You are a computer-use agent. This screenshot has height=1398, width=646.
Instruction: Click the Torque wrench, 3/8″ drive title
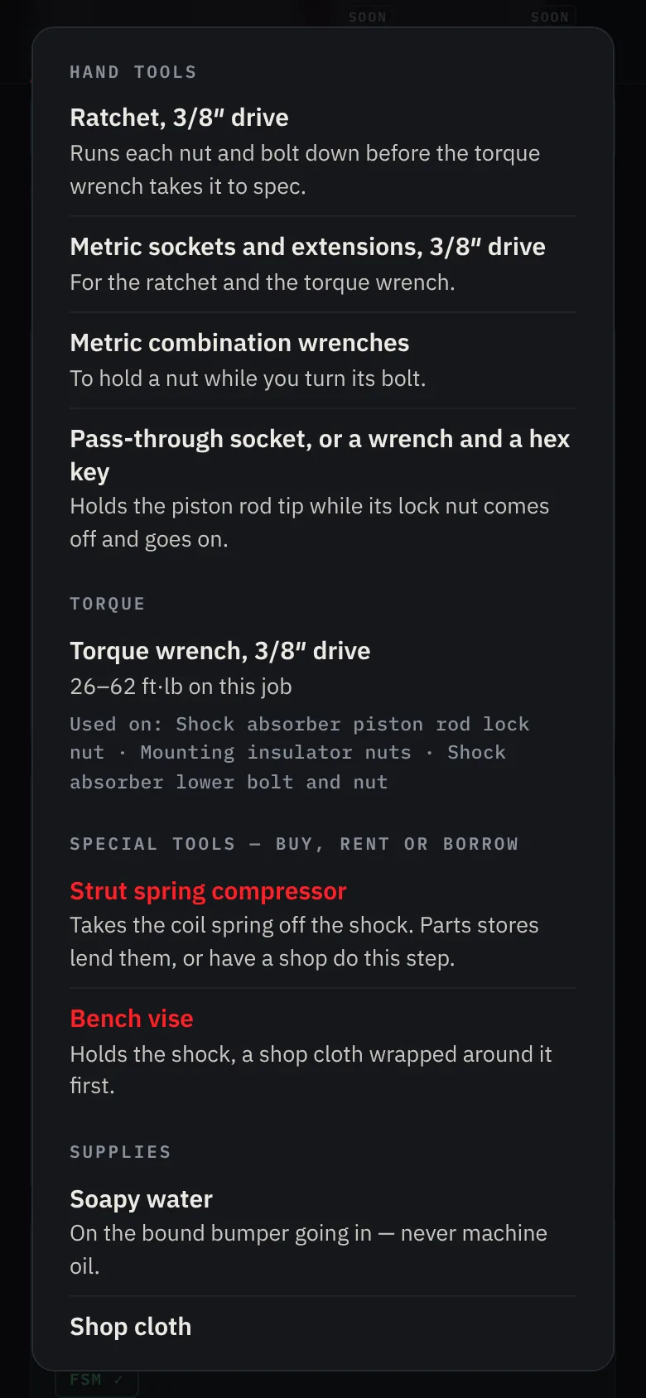click(219, 651)
